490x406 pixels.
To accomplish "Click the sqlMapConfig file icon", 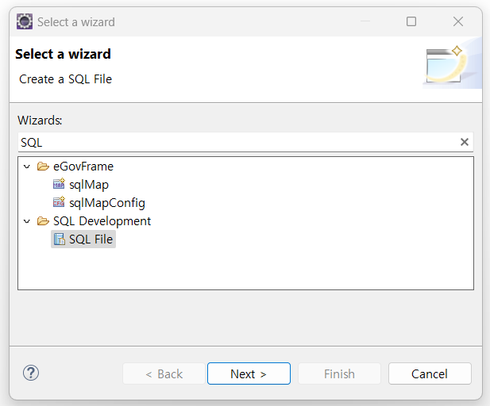I will pyautogui.click(x=59, y=203).
